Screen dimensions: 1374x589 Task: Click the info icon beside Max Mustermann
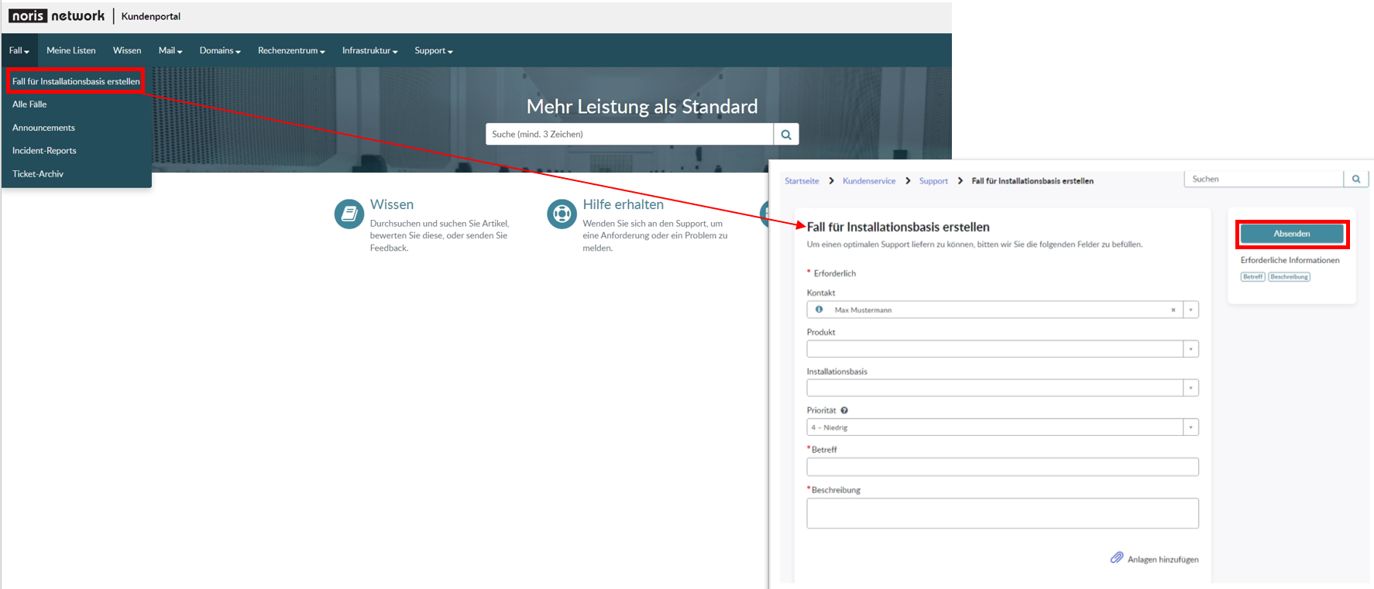point(819,309)
